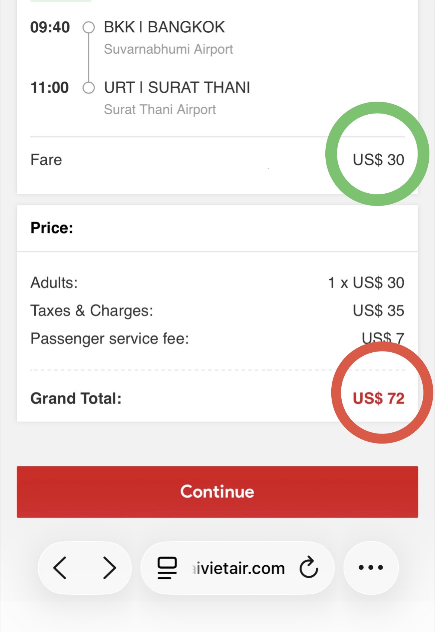Open the three-dots more options menu
This screenshot has width=435, height=632.
click(371, 568)
